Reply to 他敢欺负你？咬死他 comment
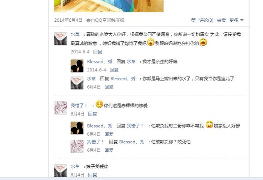Screen dimensions: 263x180 [x=109, y=150]
